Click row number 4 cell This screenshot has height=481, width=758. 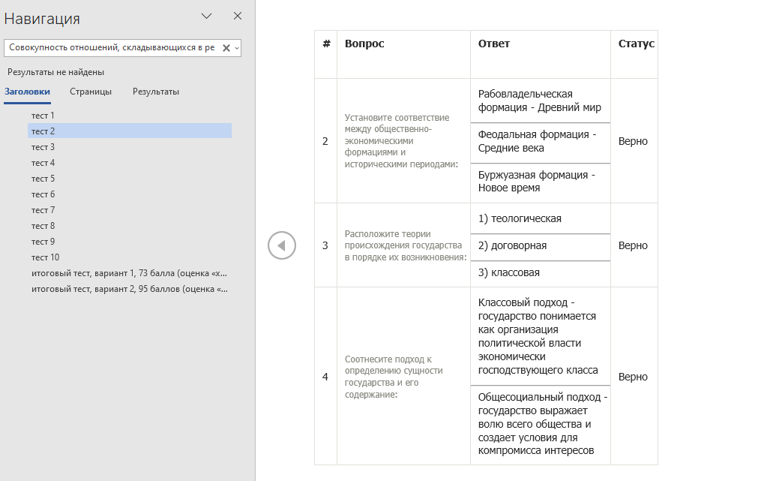click(325, 377)
